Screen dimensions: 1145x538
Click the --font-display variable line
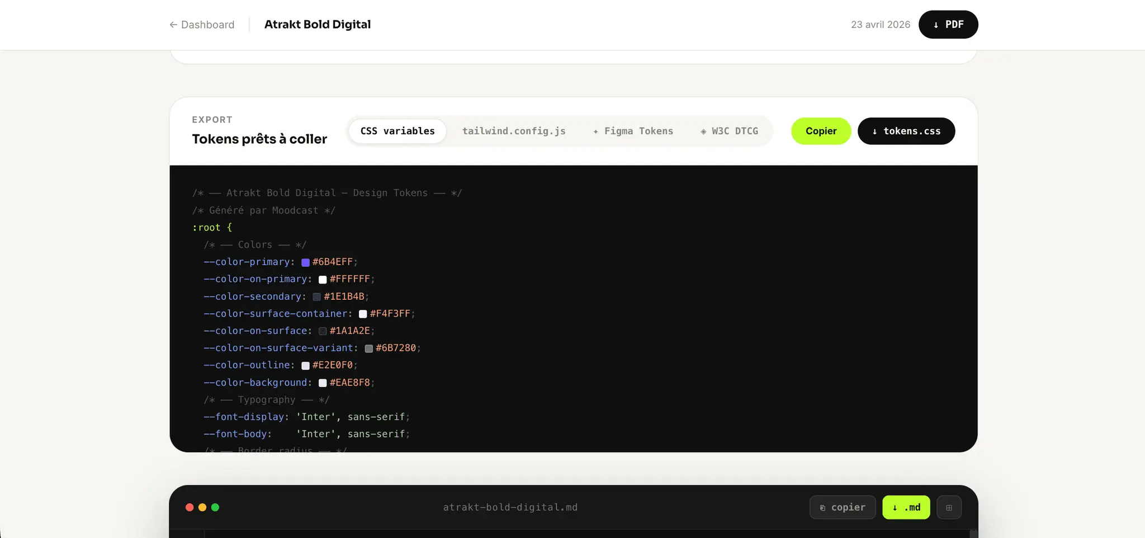307,417
